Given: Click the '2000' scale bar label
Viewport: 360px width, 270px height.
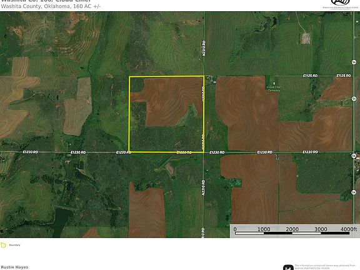Looking at the screenshot, I should click(x=292, y=229).
